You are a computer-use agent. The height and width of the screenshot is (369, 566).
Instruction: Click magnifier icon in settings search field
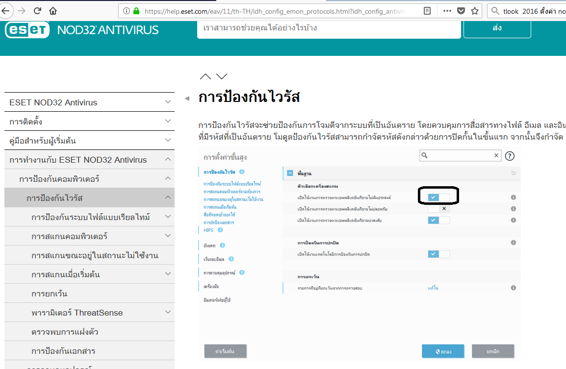(425, 155)
